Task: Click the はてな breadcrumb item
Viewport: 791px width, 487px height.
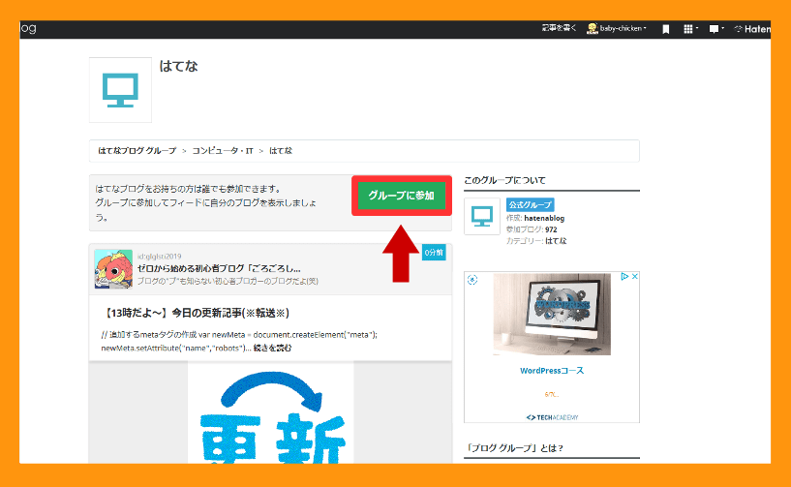Action: pyautogui.click(x=281, y=151)
